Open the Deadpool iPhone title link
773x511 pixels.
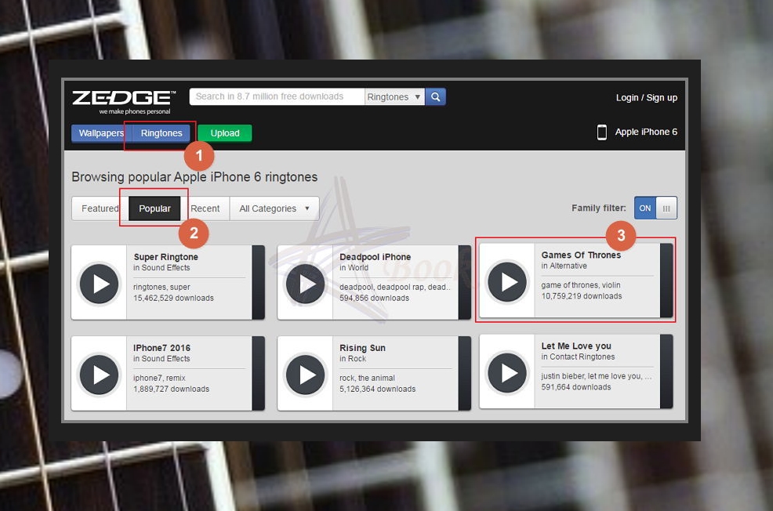pyautogui.click(x=375, y=257)
